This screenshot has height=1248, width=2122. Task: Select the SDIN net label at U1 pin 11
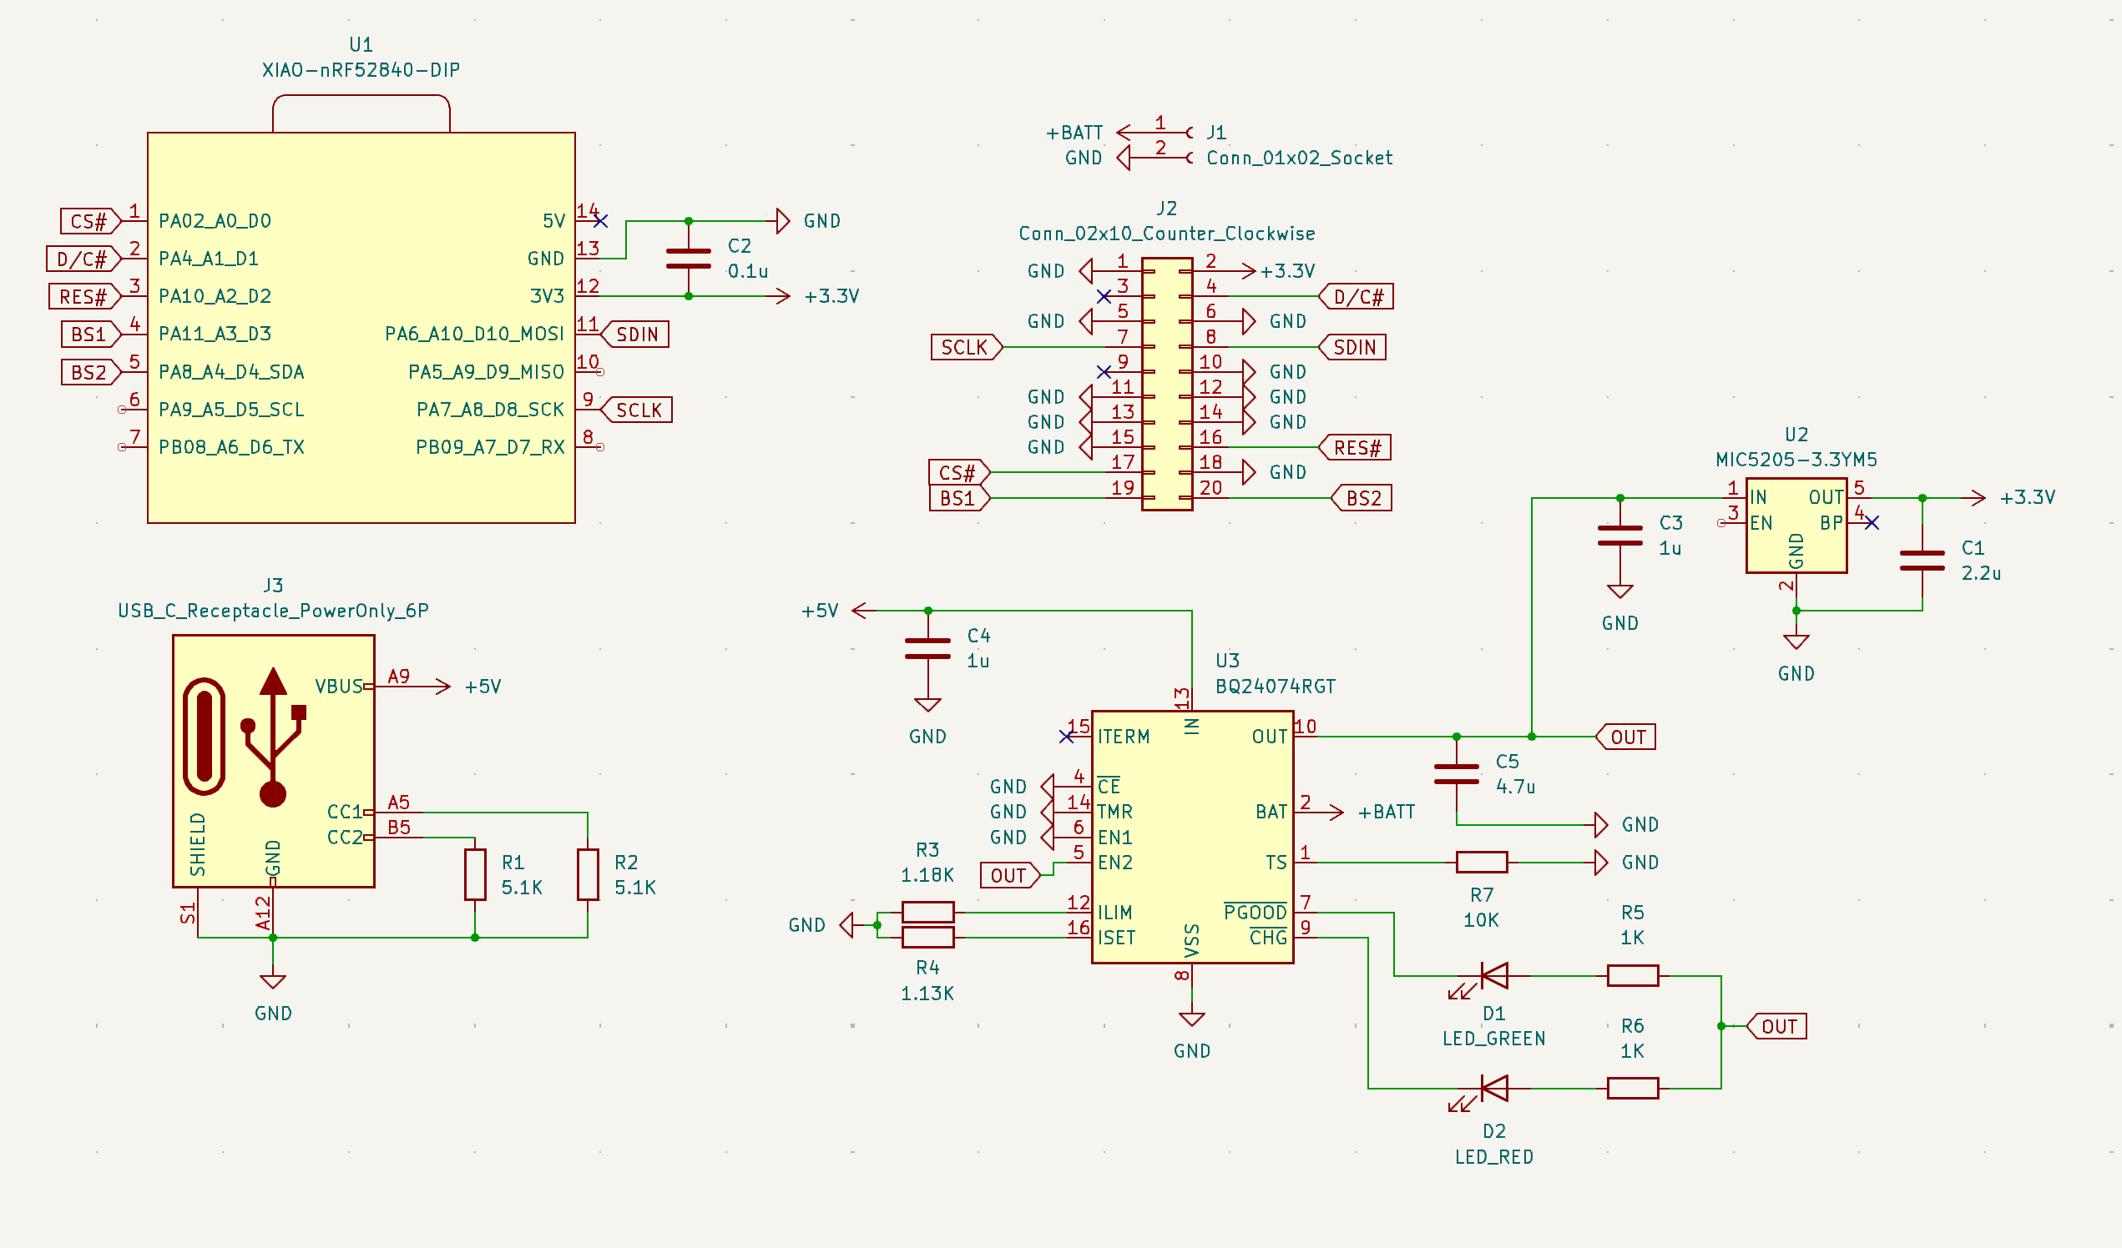coord(635,334)
